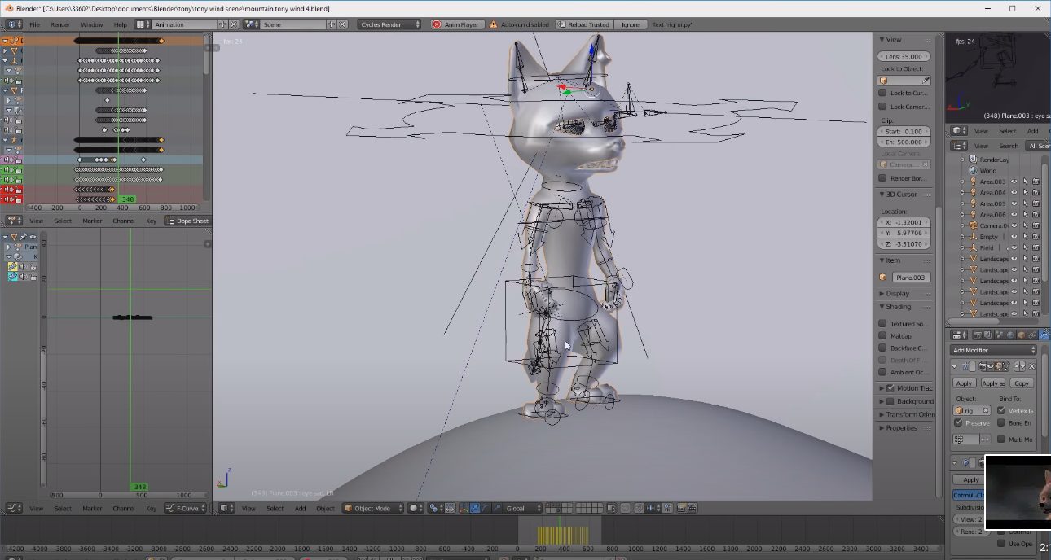Adjust the Lens 35.000 slider in View panel
This screenshot has height=560, width=1051.
pyautogui.click(x=904, y=56)
